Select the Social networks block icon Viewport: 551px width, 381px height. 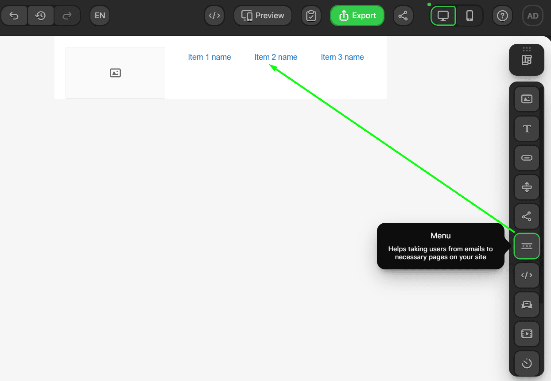click(x=527, y=216)
